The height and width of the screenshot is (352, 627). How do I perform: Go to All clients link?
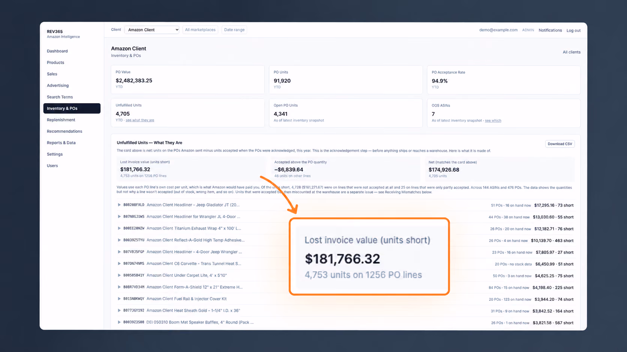tap(571, 52)
